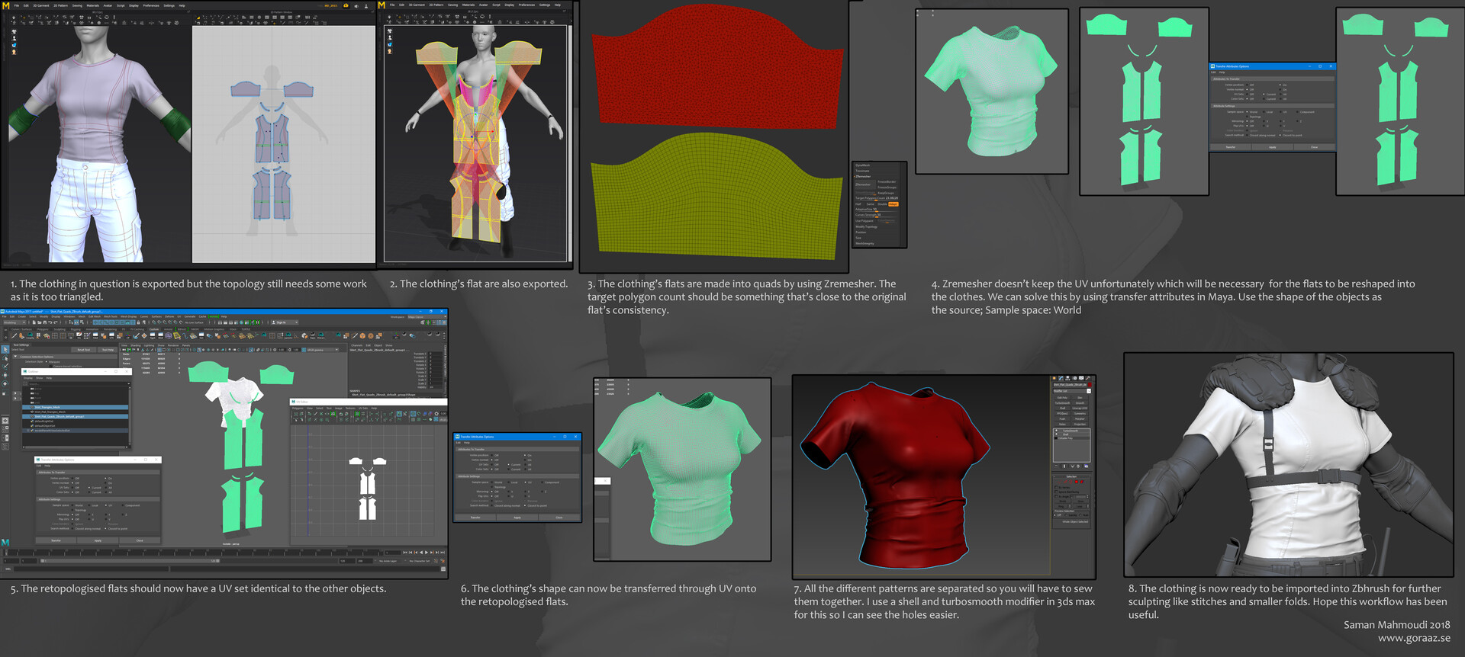Click Marvelous Designer logo of first window
Screen dimensions: 1465x657
pos(6,6)
